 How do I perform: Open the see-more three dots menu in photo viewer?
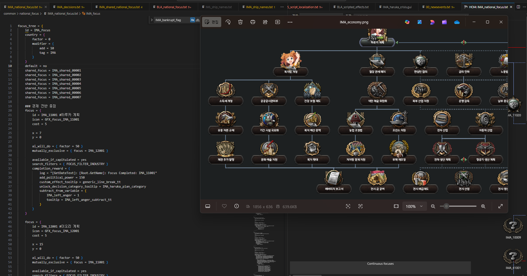coord(290,22)
